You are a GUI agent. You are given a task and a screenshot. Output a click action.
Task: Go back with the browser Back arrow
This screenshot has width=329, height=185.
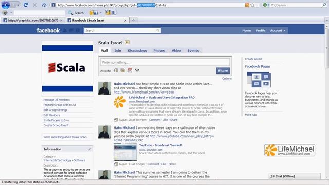coord(5,5)
